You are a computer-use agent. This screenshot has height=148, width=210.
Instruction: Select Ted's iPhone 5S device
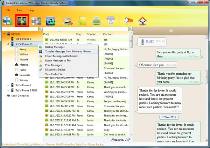click(24, 44)
